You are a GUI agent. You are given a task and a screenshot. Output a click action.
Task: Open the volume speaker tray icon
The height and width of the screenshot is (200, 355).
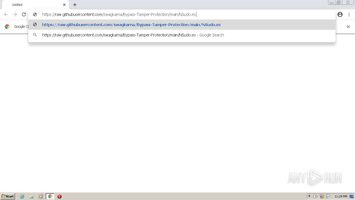coord(315,196)
